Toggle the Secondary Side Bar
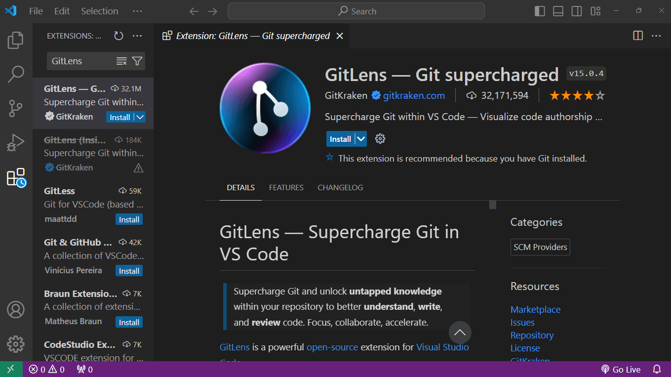Image resolution: width=671 pixels, height=377 pixels. (576, 10)
